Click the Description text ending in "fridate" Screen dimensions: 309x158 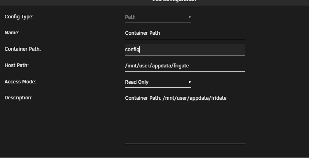[x=176, y=98]
